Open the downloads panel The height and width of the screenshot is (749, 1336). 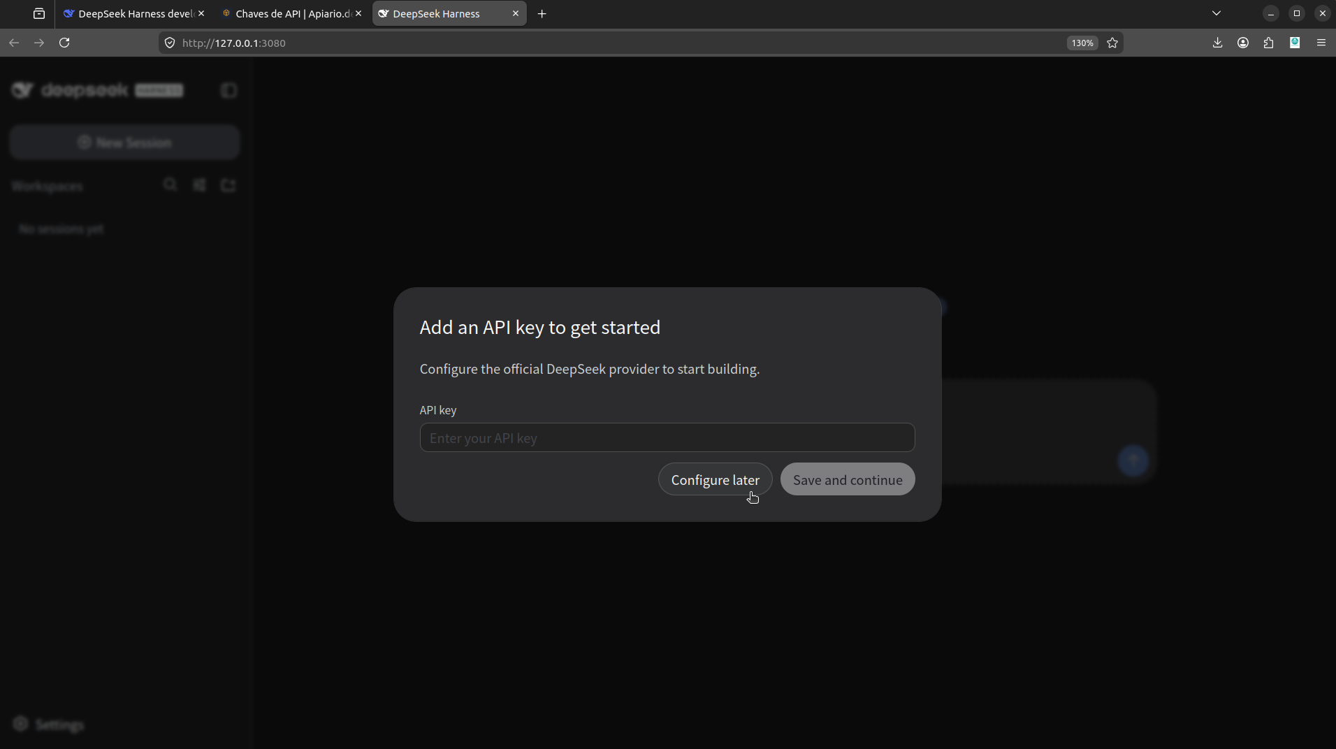pyautogui.click(x=1217, y=43)
